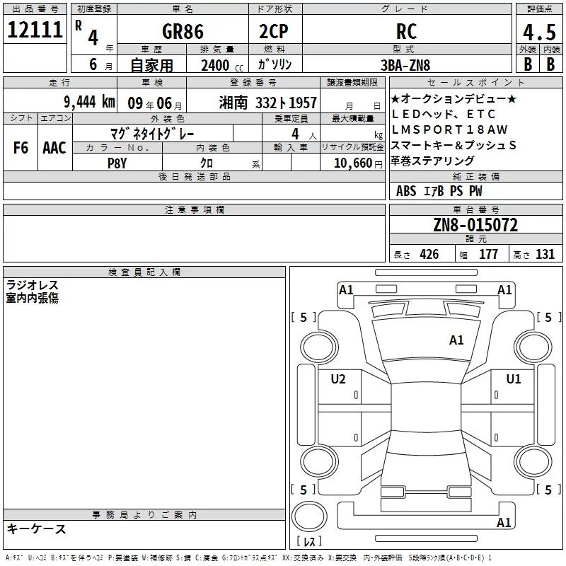Image resolution: width=566 pixels, height=566 pixels.
Task: Select the セールスポイント header
Action: 475,83
